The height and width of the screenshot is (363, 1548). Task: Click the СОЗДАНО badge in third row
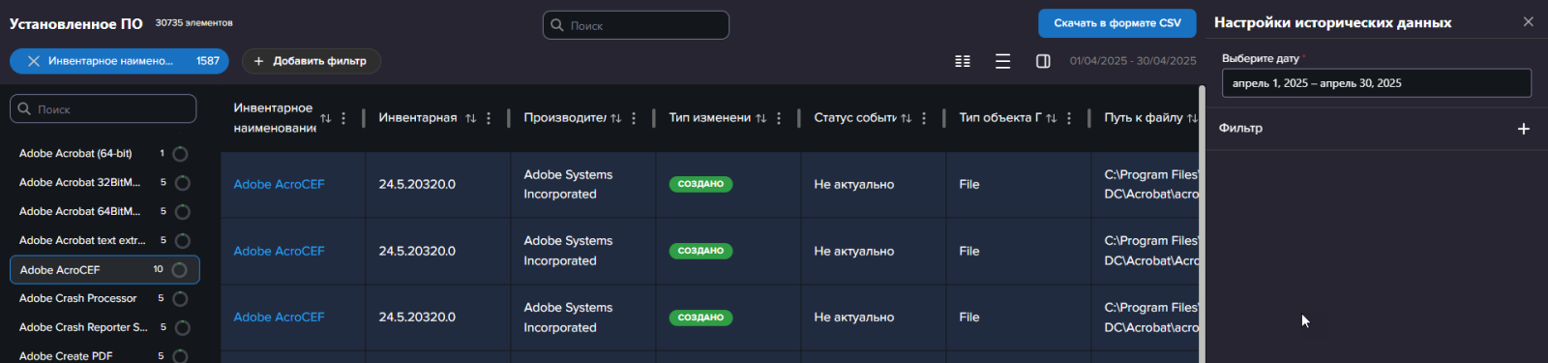click(x=700, y=318)
